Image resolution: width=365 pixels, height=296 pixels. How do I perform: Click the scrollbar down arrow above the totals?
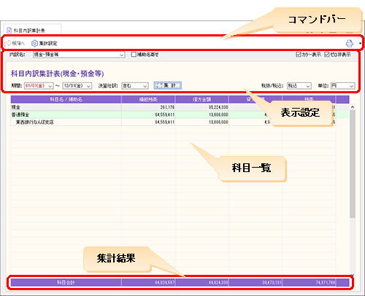(353, 276)
